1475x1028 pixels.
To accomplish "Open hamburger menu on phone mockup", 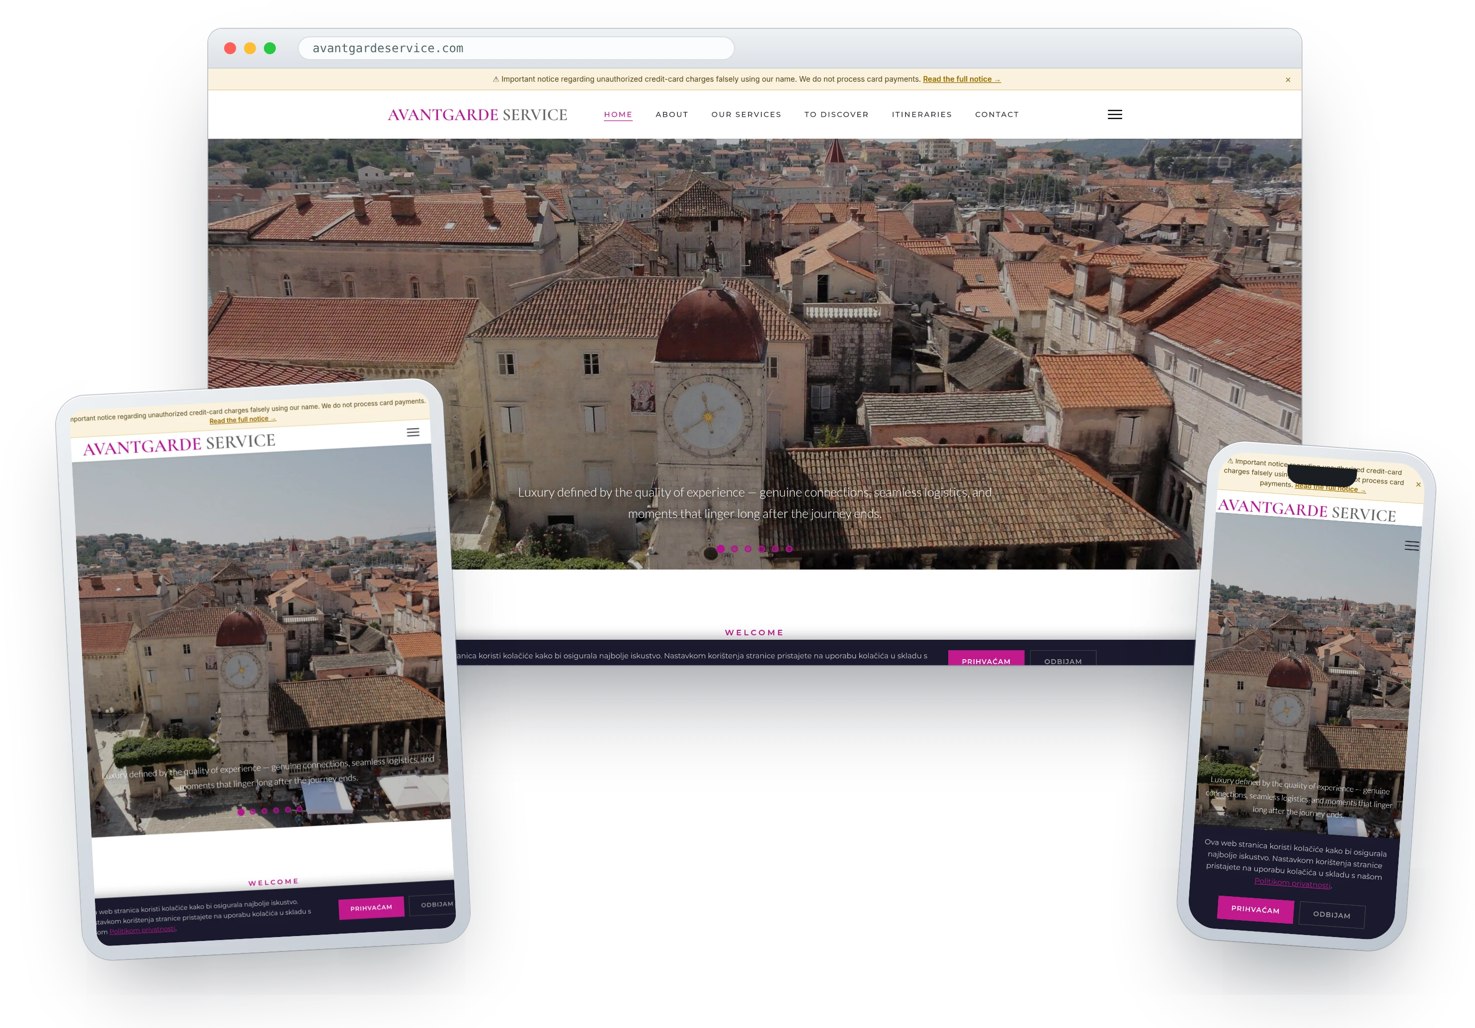I will pos(1411,546).
